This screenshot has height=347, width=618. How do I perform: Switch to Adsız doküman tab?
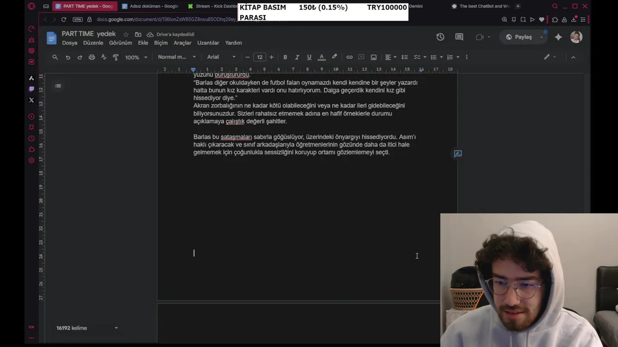click(151, 6)
